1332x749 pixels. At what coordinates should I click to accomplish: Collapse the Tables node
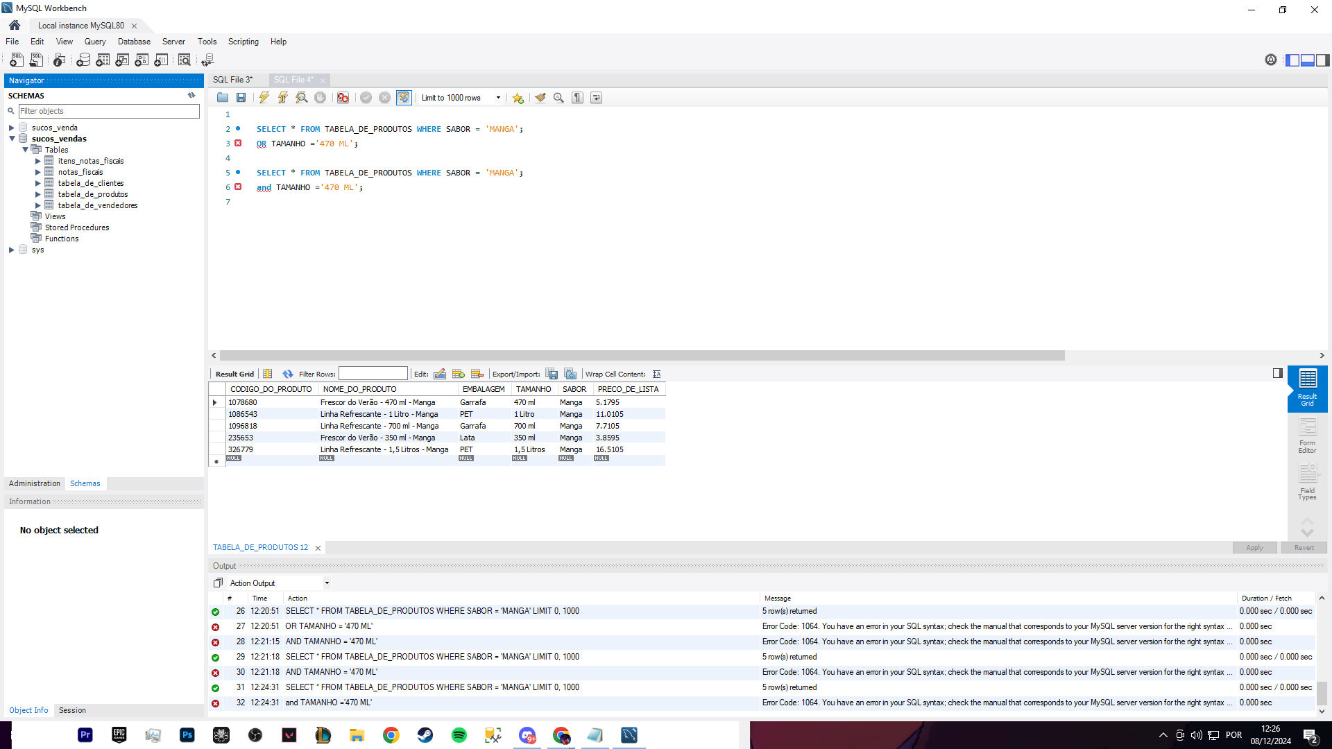pos(25,150)
